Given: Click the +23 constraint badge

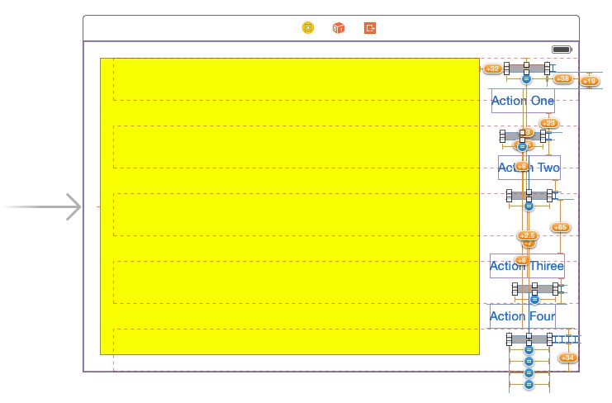Looking at the screenshot, I should click(x=548, y=123).
